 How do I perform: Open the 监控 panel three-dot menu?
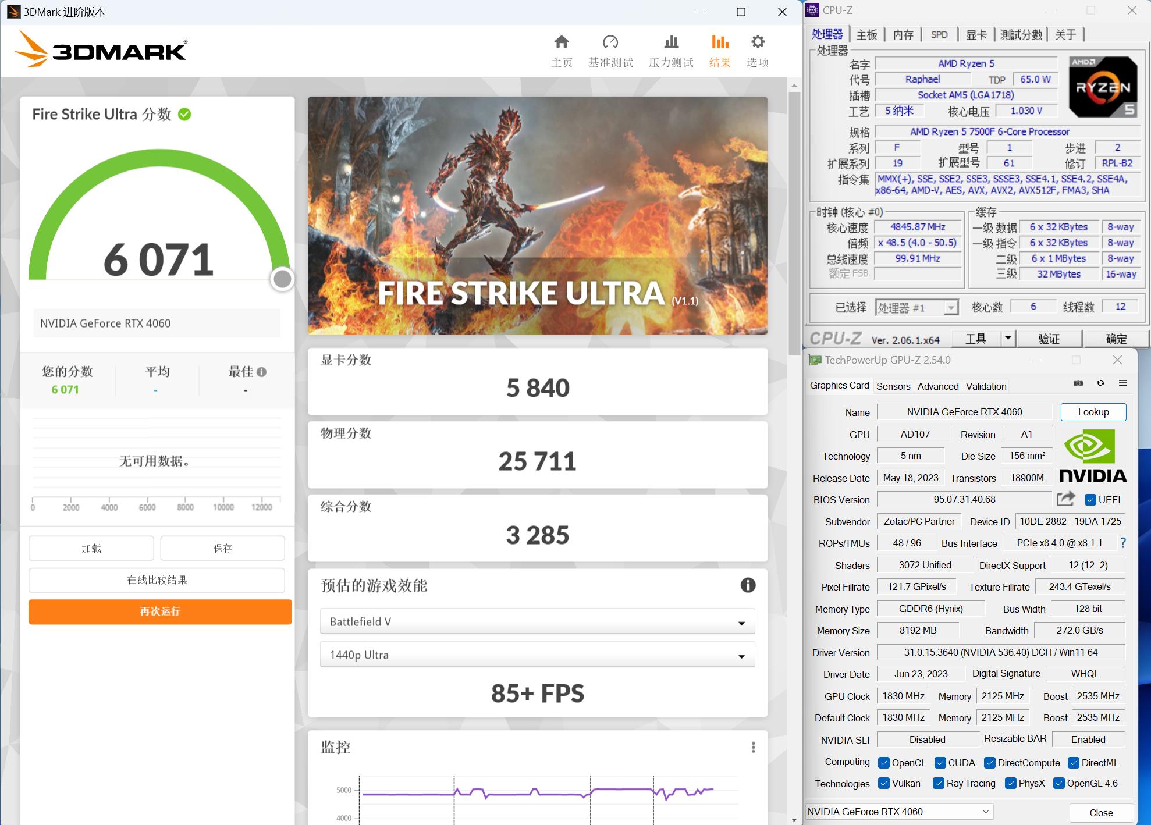(754, 746)
